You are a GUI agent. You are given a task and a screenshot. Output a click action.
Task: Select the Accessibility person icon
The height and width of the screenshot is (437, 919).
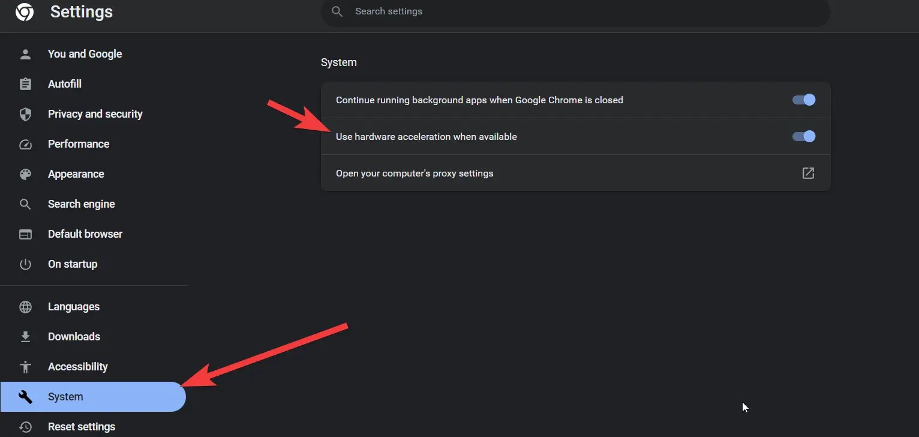click(x=25, y=366)
